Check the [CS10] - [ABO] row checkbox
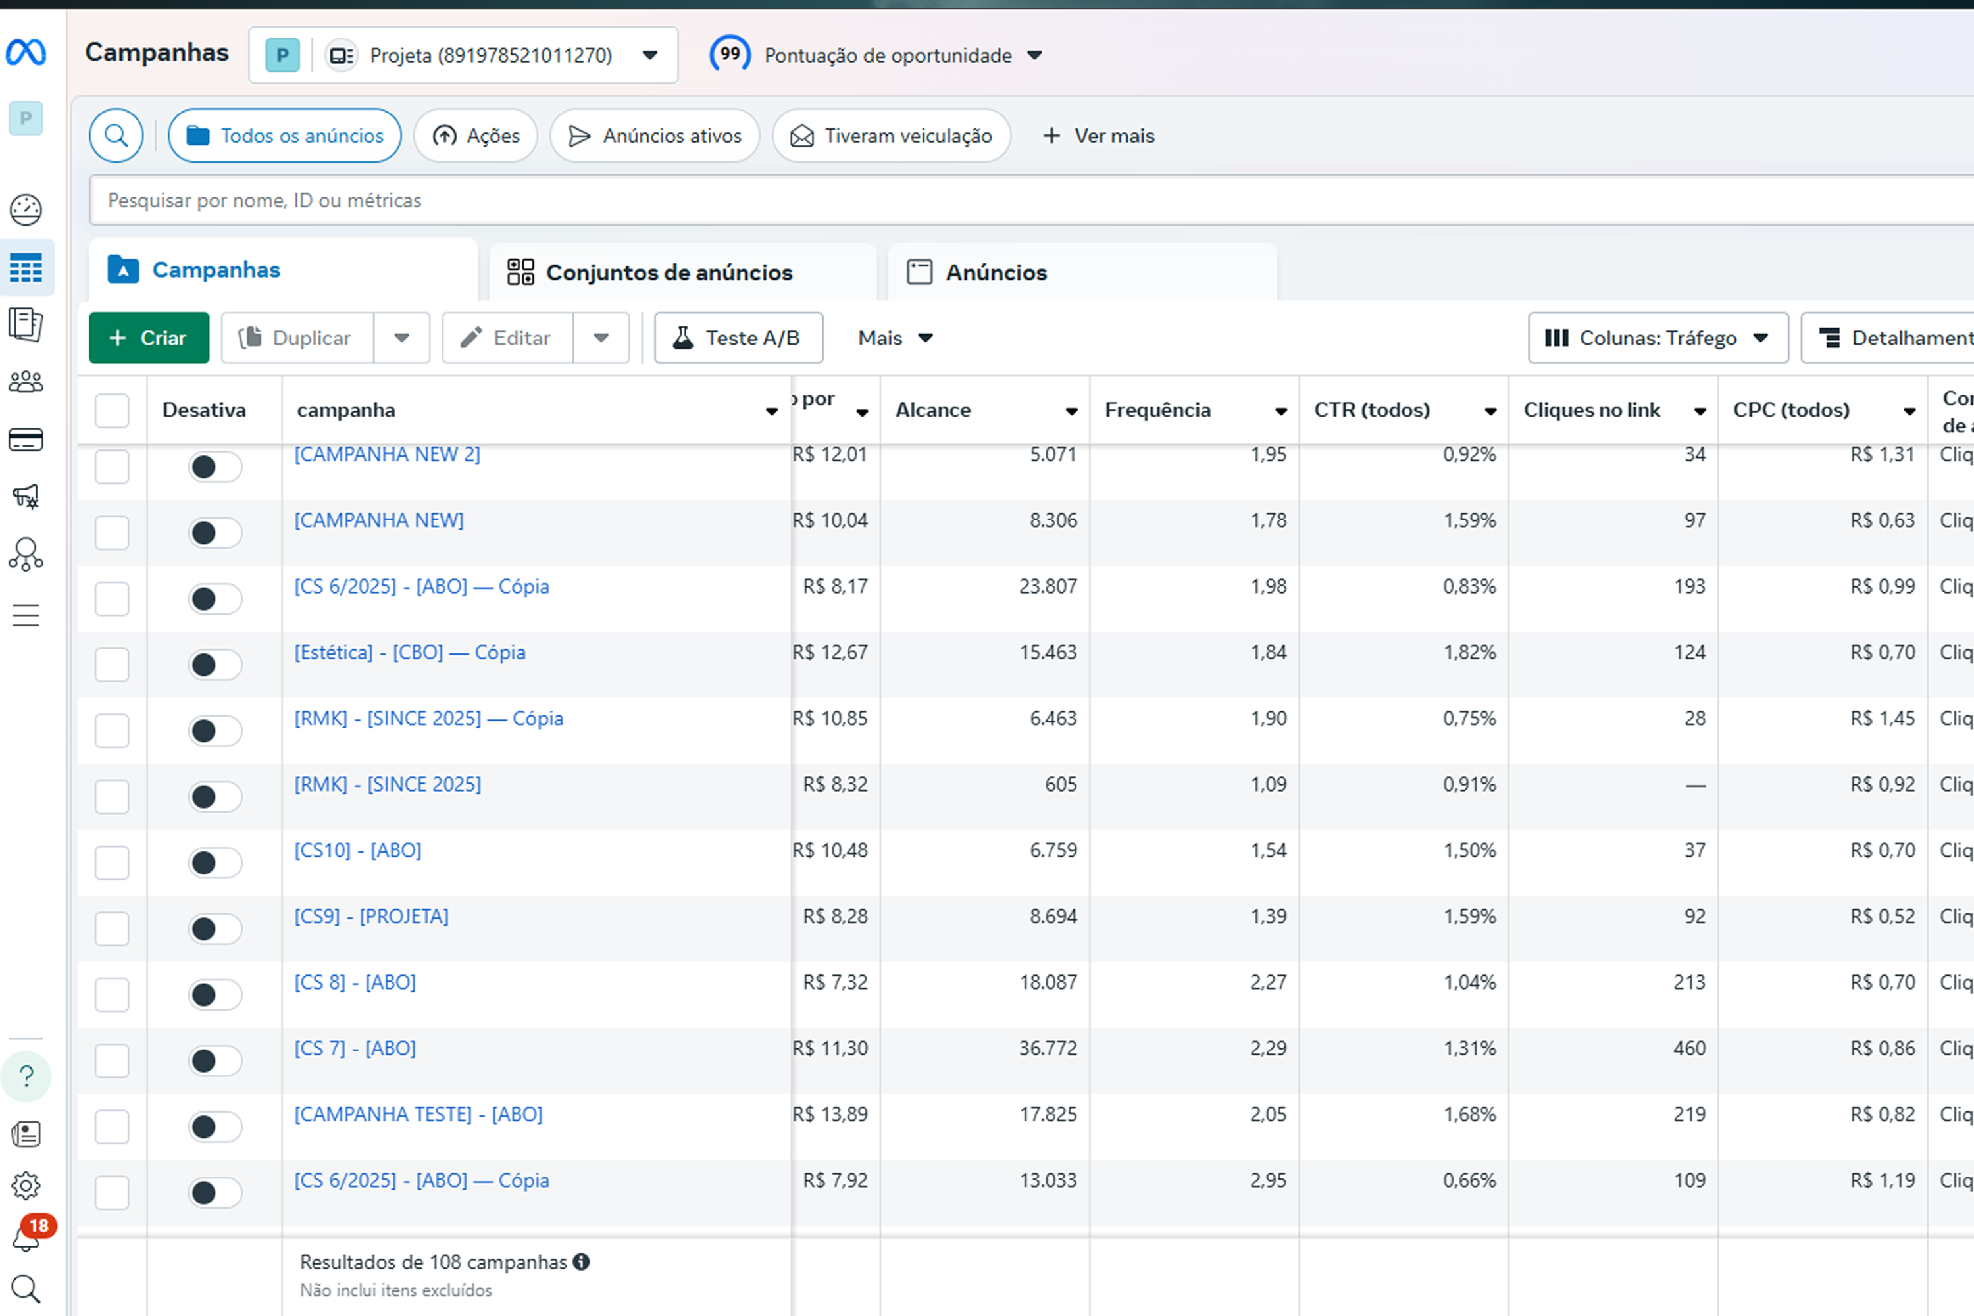 pyautogui.click(x=112, y=863)
